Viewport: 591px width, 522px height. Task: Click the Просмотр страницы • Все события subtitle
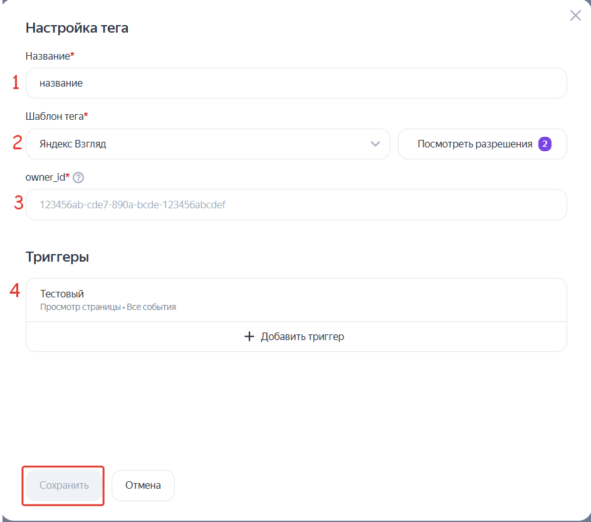pos(108,307)
